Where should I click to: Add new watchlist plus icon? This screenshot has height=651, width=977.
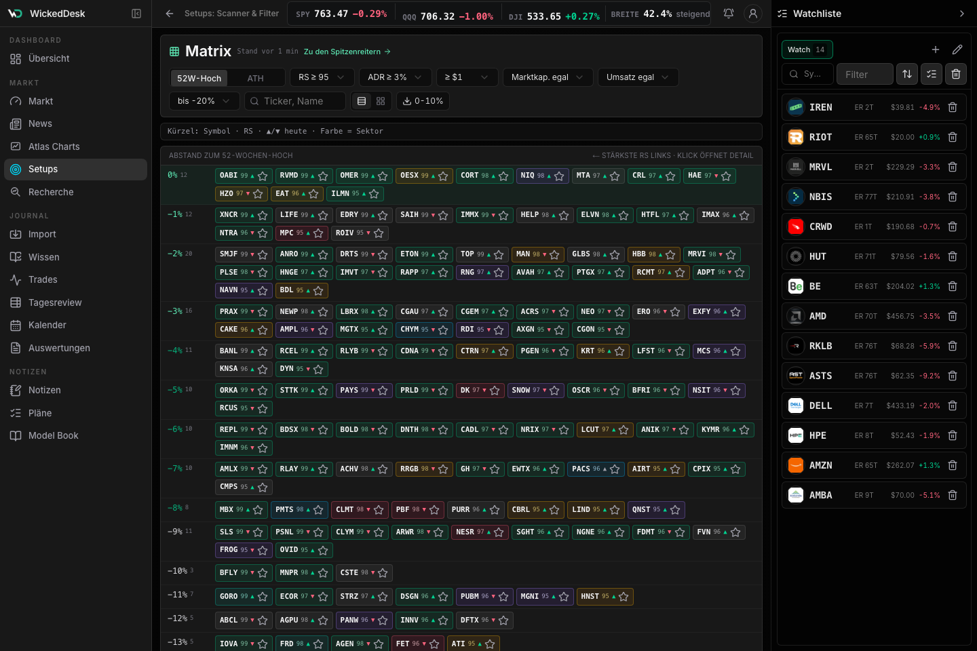pos(936,50)
